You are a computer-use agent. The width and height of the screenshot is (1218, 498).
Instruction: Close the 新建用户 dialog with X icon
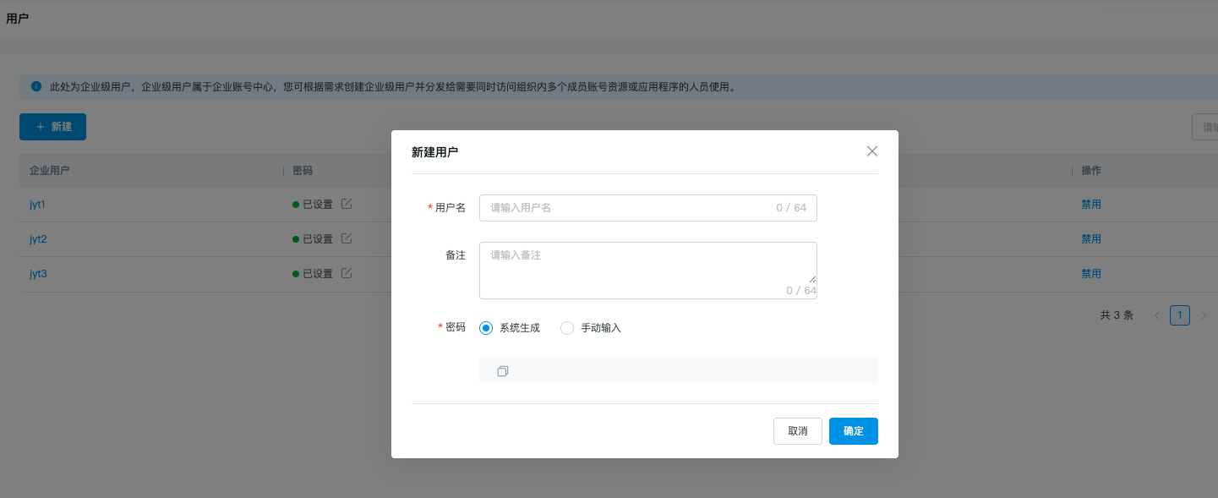[x=872, y=151]
